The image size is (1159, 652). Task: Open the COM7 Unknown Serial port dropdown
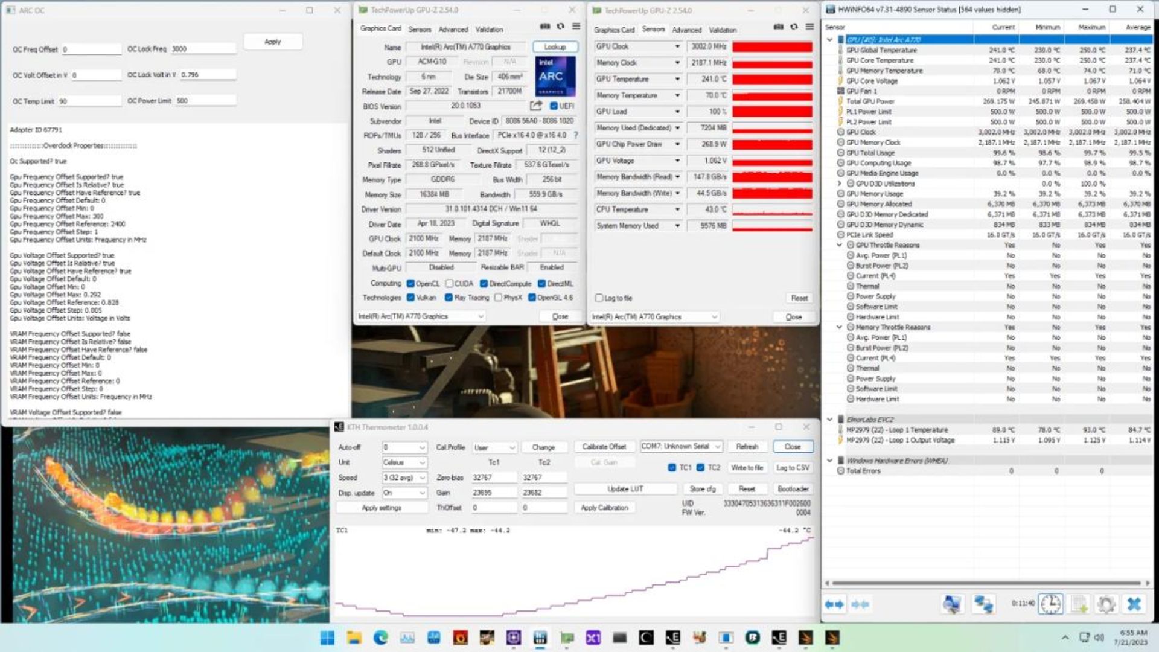click(x=681, y=447)
